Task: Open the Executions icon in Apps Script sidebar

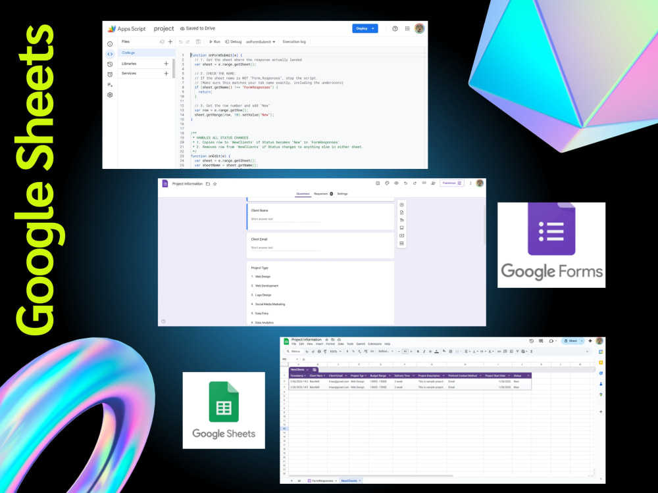Action: click(110, 85)
